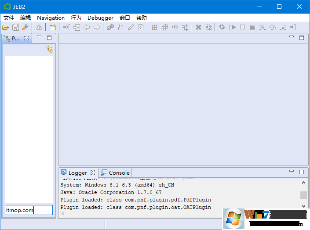Click the pencil rename icon in toolbar
This screenshot has width=310, height=230.
click(131, 27)
